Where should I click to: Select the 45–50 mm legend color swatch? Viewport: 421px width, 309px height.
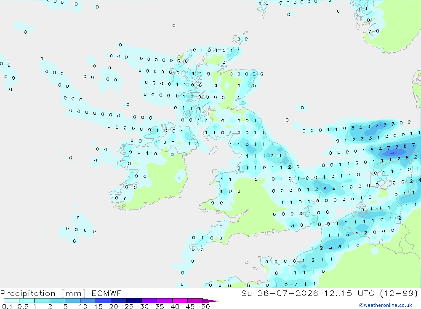(195, 301)
